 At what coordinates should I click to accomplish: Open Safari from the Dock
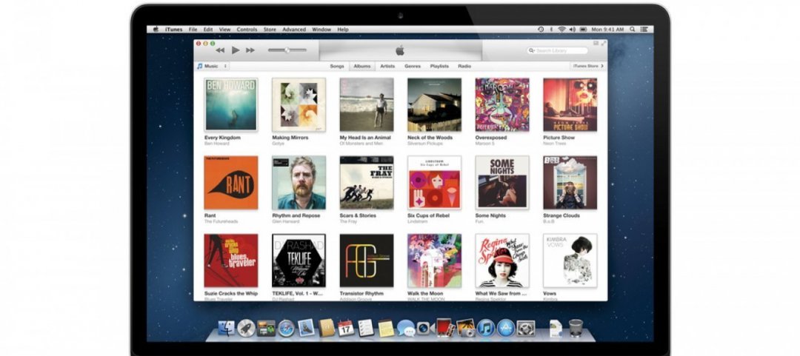coord(286,328)
